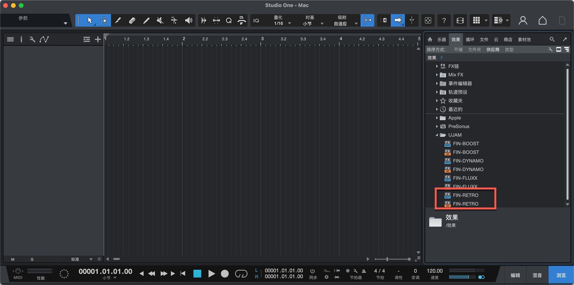574x285 pixels.
Task: Open the 编辑 editor view
Action: pyautogui.click(x=515, y=275)
